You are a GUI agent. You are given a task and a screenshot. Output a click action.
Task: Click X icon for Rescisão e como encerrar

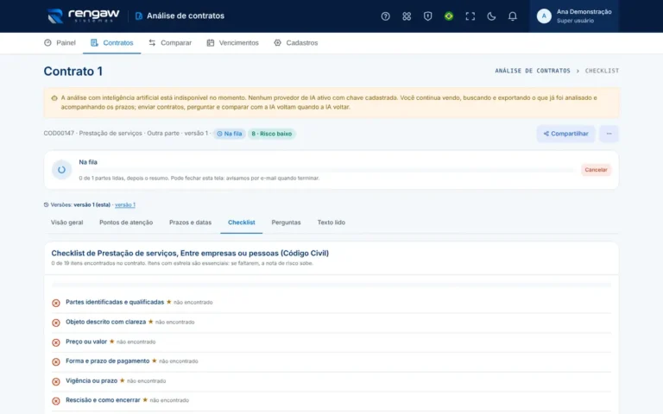pos(56,401)
